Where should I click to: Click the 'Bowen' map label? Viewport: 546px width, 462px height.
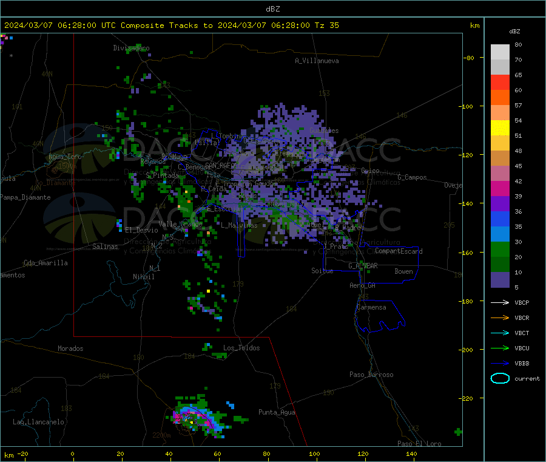(403, 271)
